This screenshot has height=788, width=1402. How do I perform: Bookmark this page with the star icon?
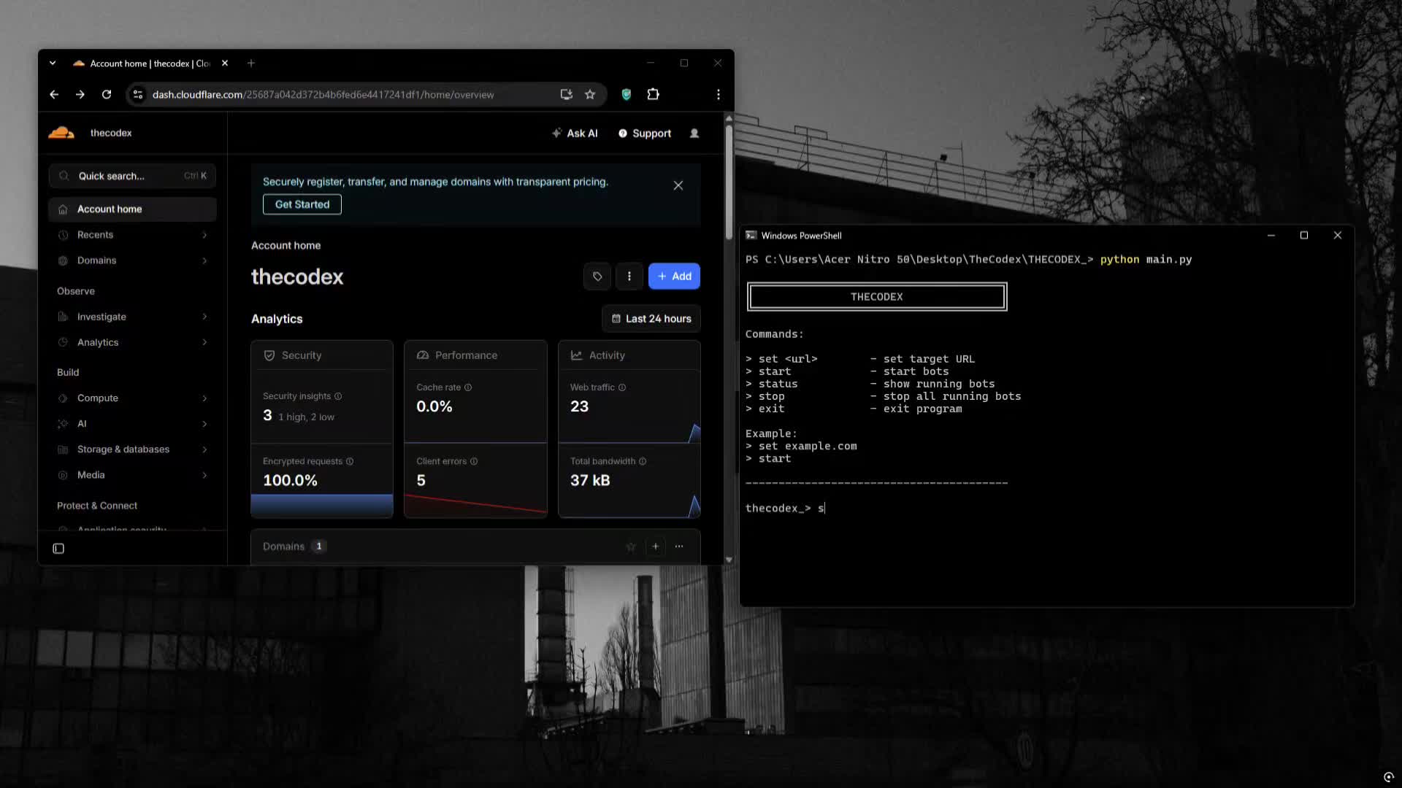pyautogui.click(x=590, y=95)
